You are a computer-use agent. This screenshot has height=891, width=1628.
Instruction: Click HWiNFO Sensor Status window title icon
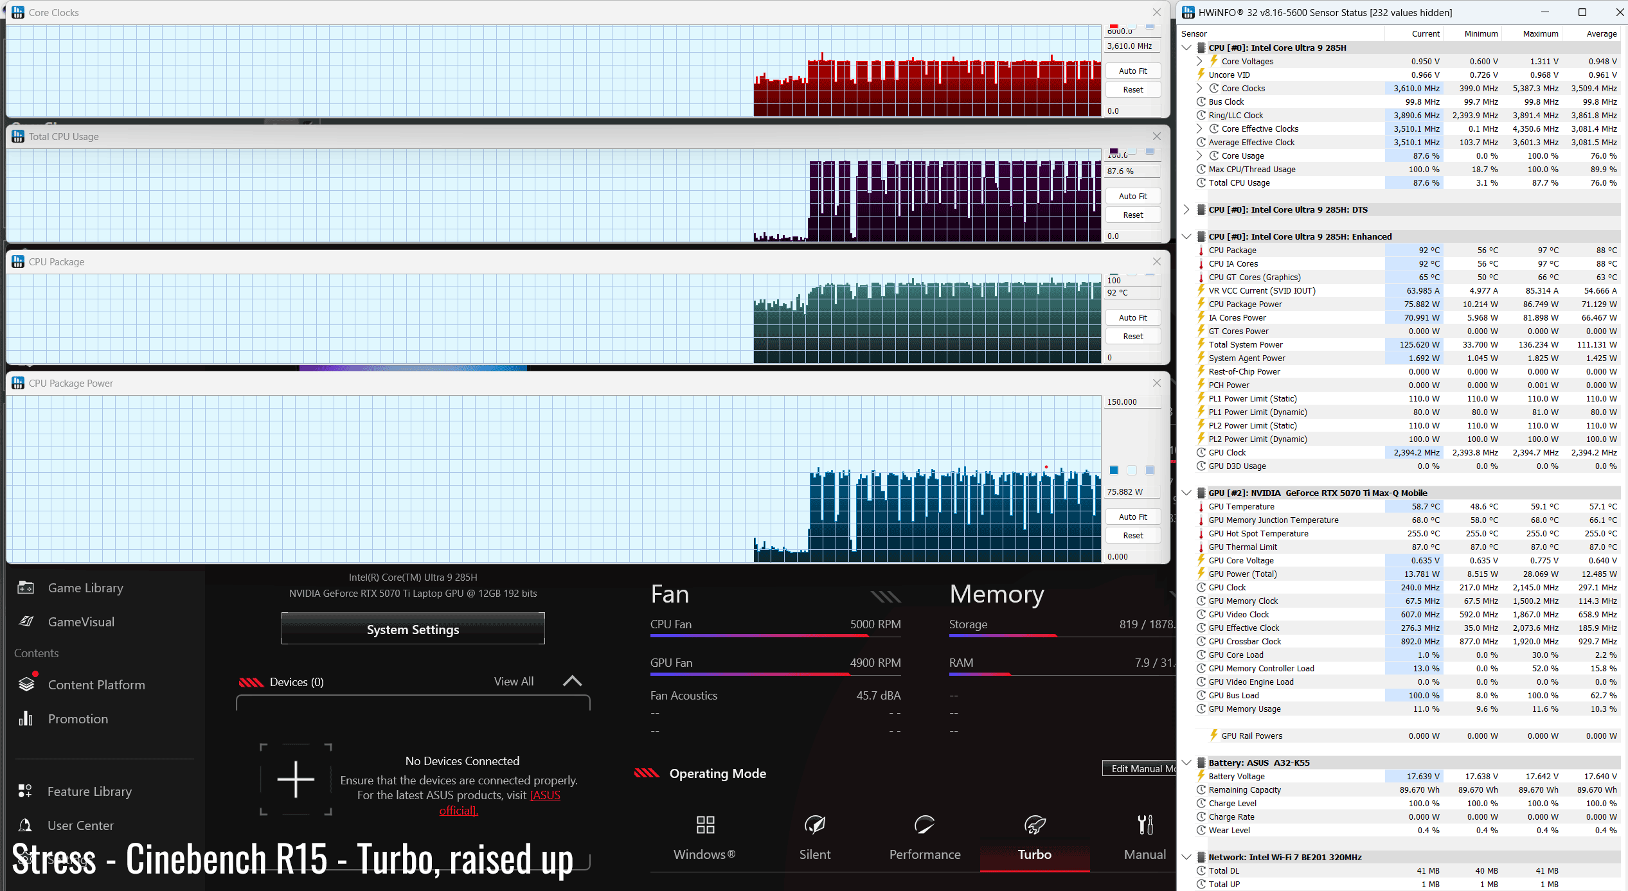1188,12
